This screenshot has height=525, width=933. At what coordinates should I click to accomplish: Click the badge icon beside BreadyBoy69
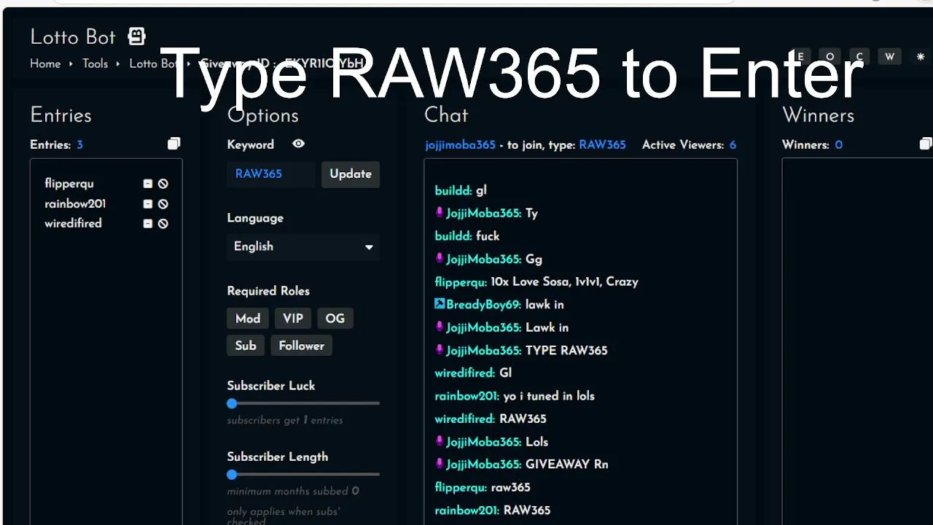[x=440, y=304]
